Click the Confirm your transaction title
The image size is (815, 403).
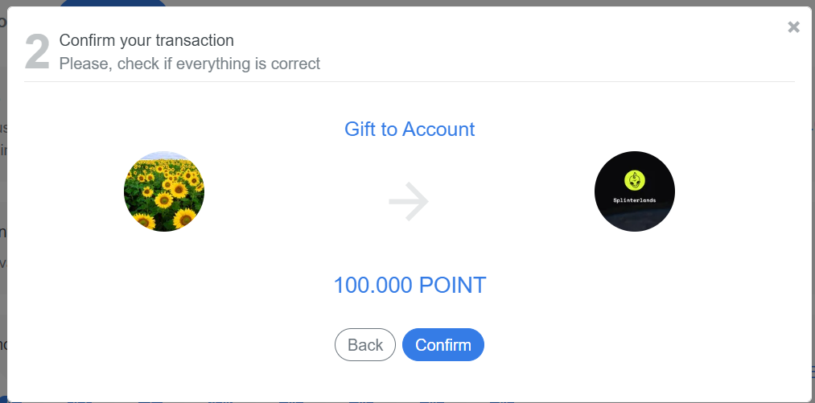pos(146,40)
